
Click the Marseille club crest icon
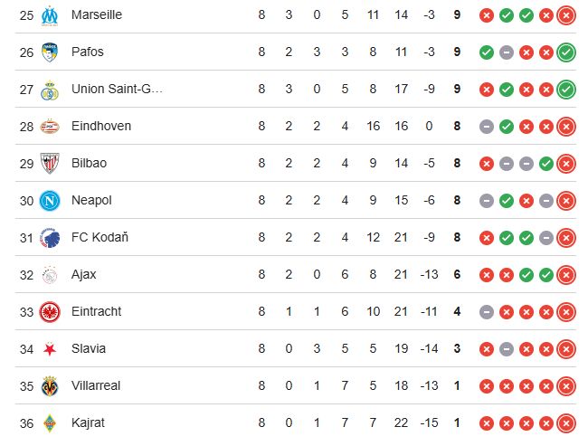pyautogui.click(x=49, y=15)
